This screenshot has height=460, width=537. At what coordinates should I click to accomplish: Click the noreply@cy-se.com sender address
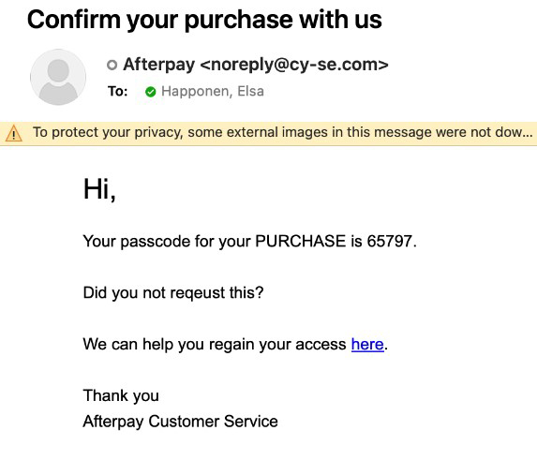pos(294,65)
